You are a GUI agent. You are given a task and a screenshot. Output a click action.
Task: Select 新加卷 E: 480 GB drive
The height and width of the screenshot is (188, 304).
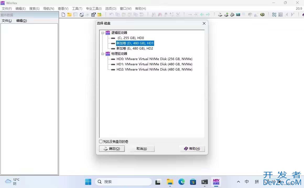pyautogui.click(x=135, y=49)
